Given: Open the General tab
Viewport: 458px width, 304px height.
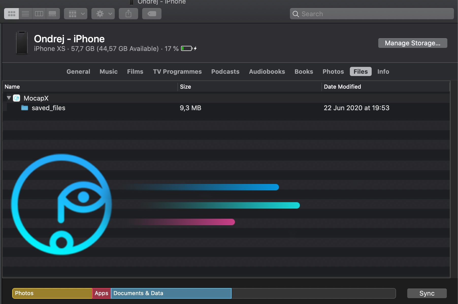Looking at the screenshot, I should pyautogui.click(x=78, y=72).
